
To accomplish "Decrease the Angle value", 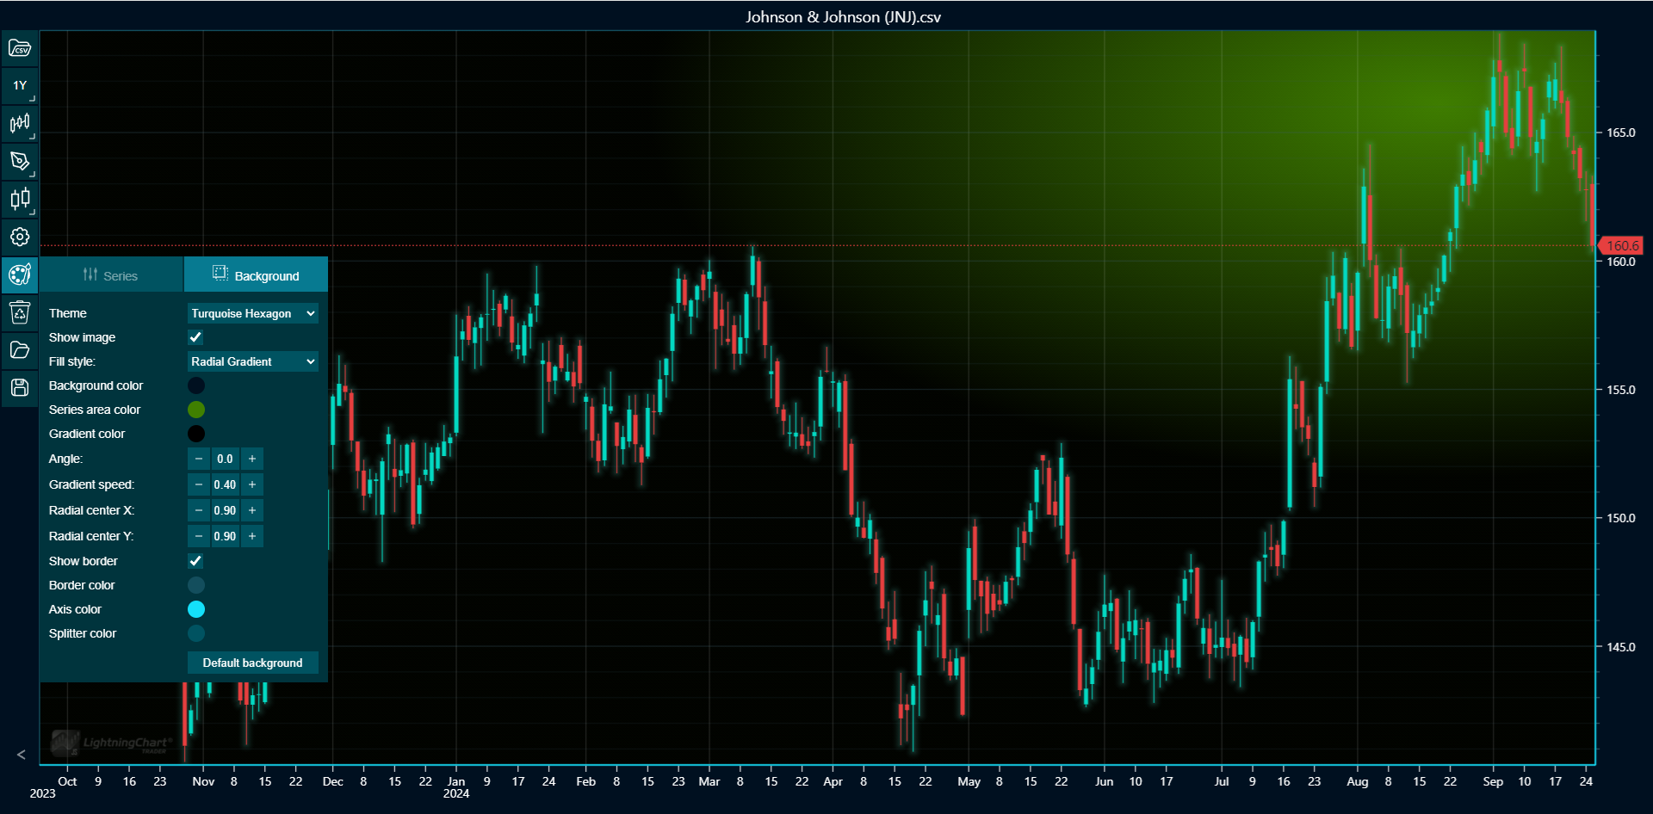I will click(x=199, y=459).
